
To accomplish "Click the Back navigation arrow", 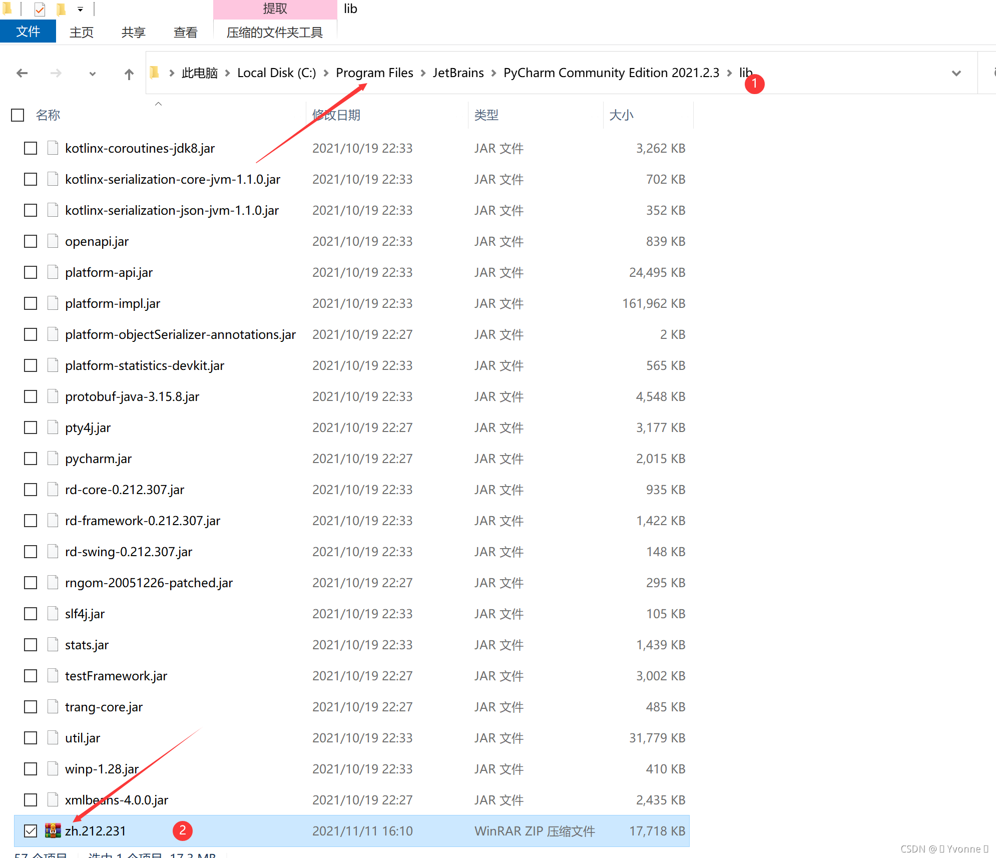I will click(x=22, y=74).
